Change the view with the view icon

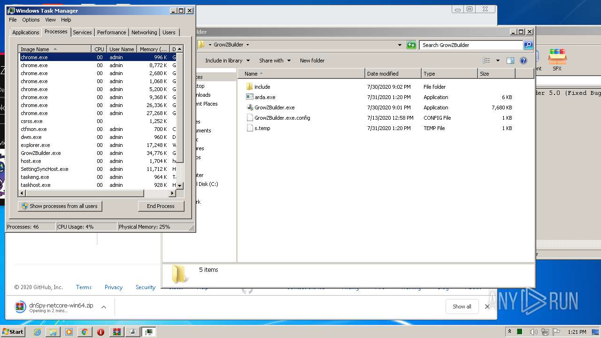click(486, 61)
